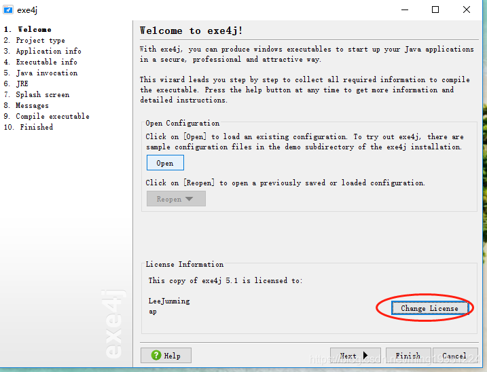Click the Change License button
The height and width of the screenshot is (372, 487).
click(429, 308)
